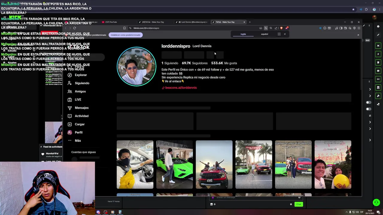This screenshot has height=215, width=383.
Task: Open the taskbar notification center icon
Action: tap(378, 212)
